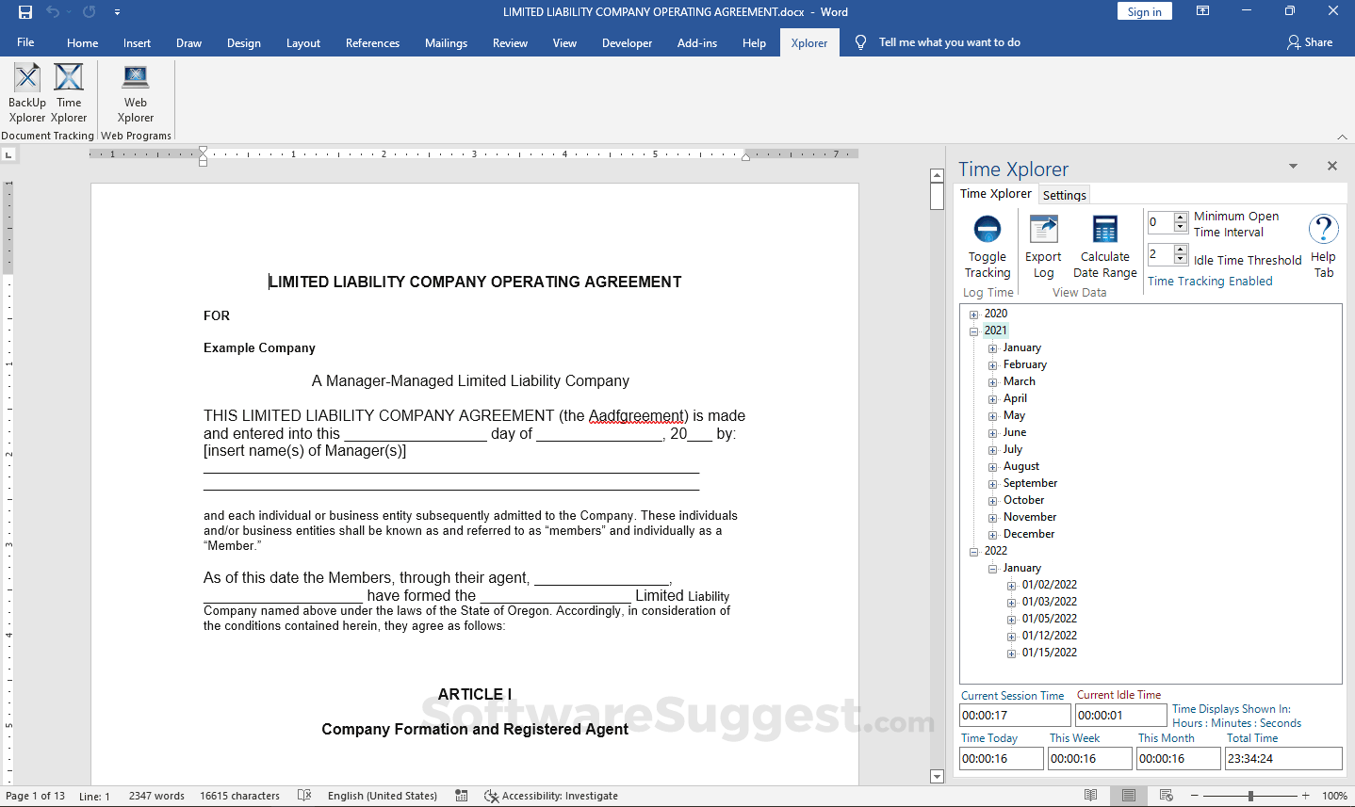Open the Review ribbon tab
The height and width of the screenshot is (807, 1355).
510,42
